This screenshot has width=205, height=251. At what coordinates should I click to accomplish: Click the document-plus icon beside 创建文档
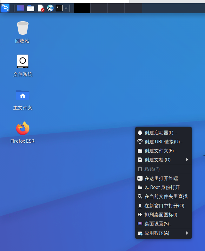(140, 160)
